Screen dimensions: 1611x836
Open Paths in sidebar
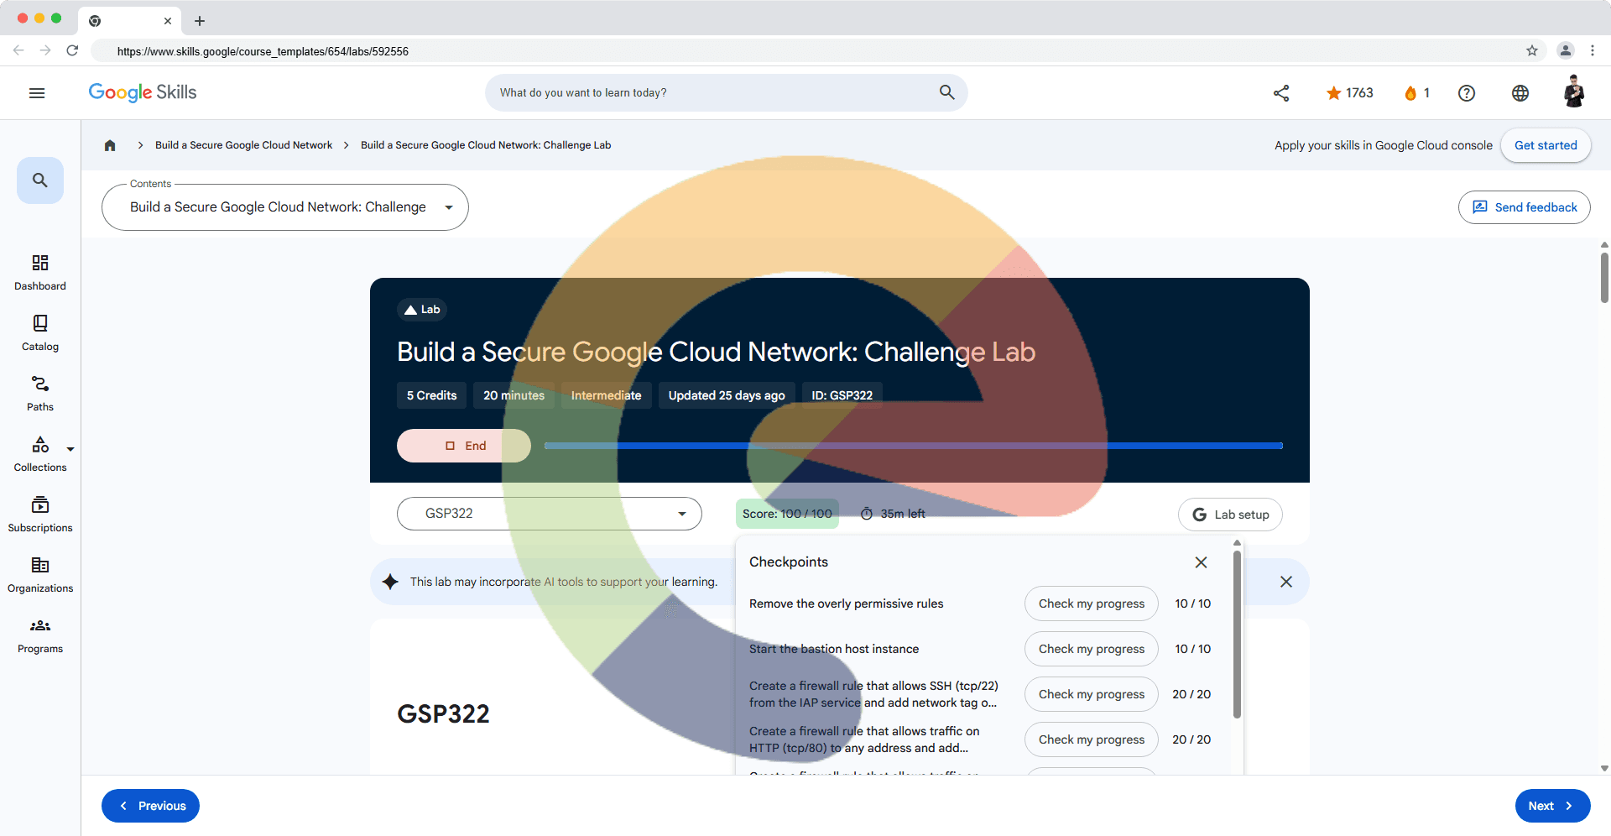(x=40, y=394)
